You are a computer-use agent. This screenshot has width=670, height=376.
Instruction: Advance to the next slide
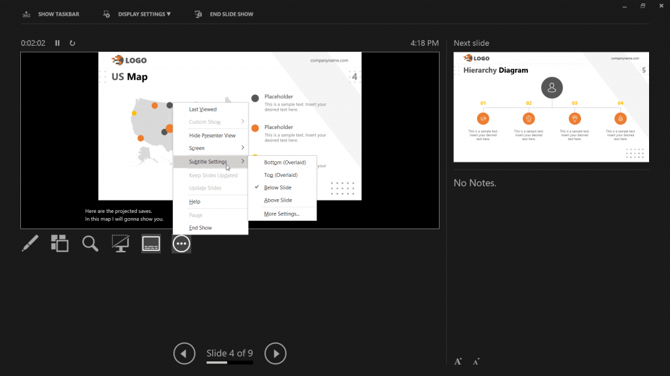pos(275,353)
